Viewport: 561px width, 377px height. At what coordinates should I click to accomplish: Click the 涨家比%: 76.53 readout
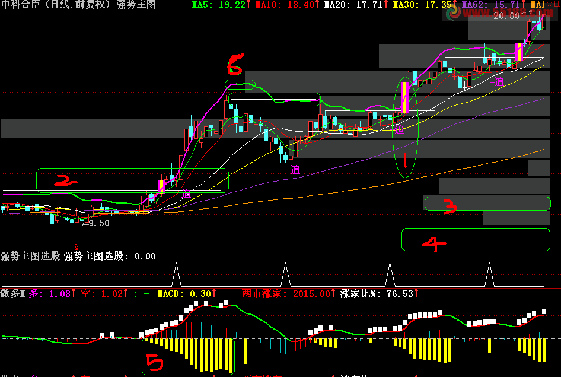[x=377, y=293]
